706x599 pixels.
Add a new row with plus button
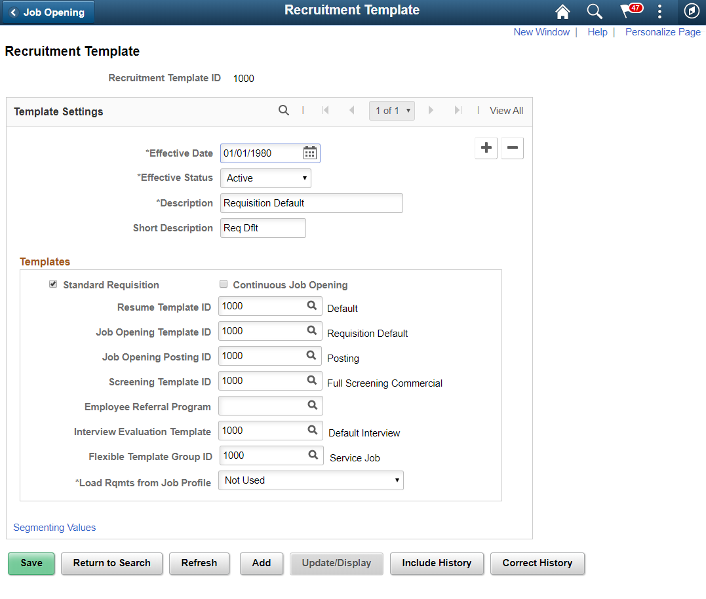486,147
